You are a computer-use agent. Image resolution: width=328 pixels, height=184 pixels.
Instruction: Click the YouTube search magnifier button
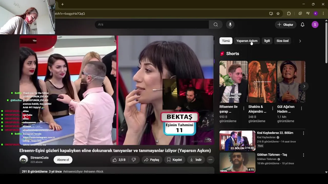coord(216,25)
